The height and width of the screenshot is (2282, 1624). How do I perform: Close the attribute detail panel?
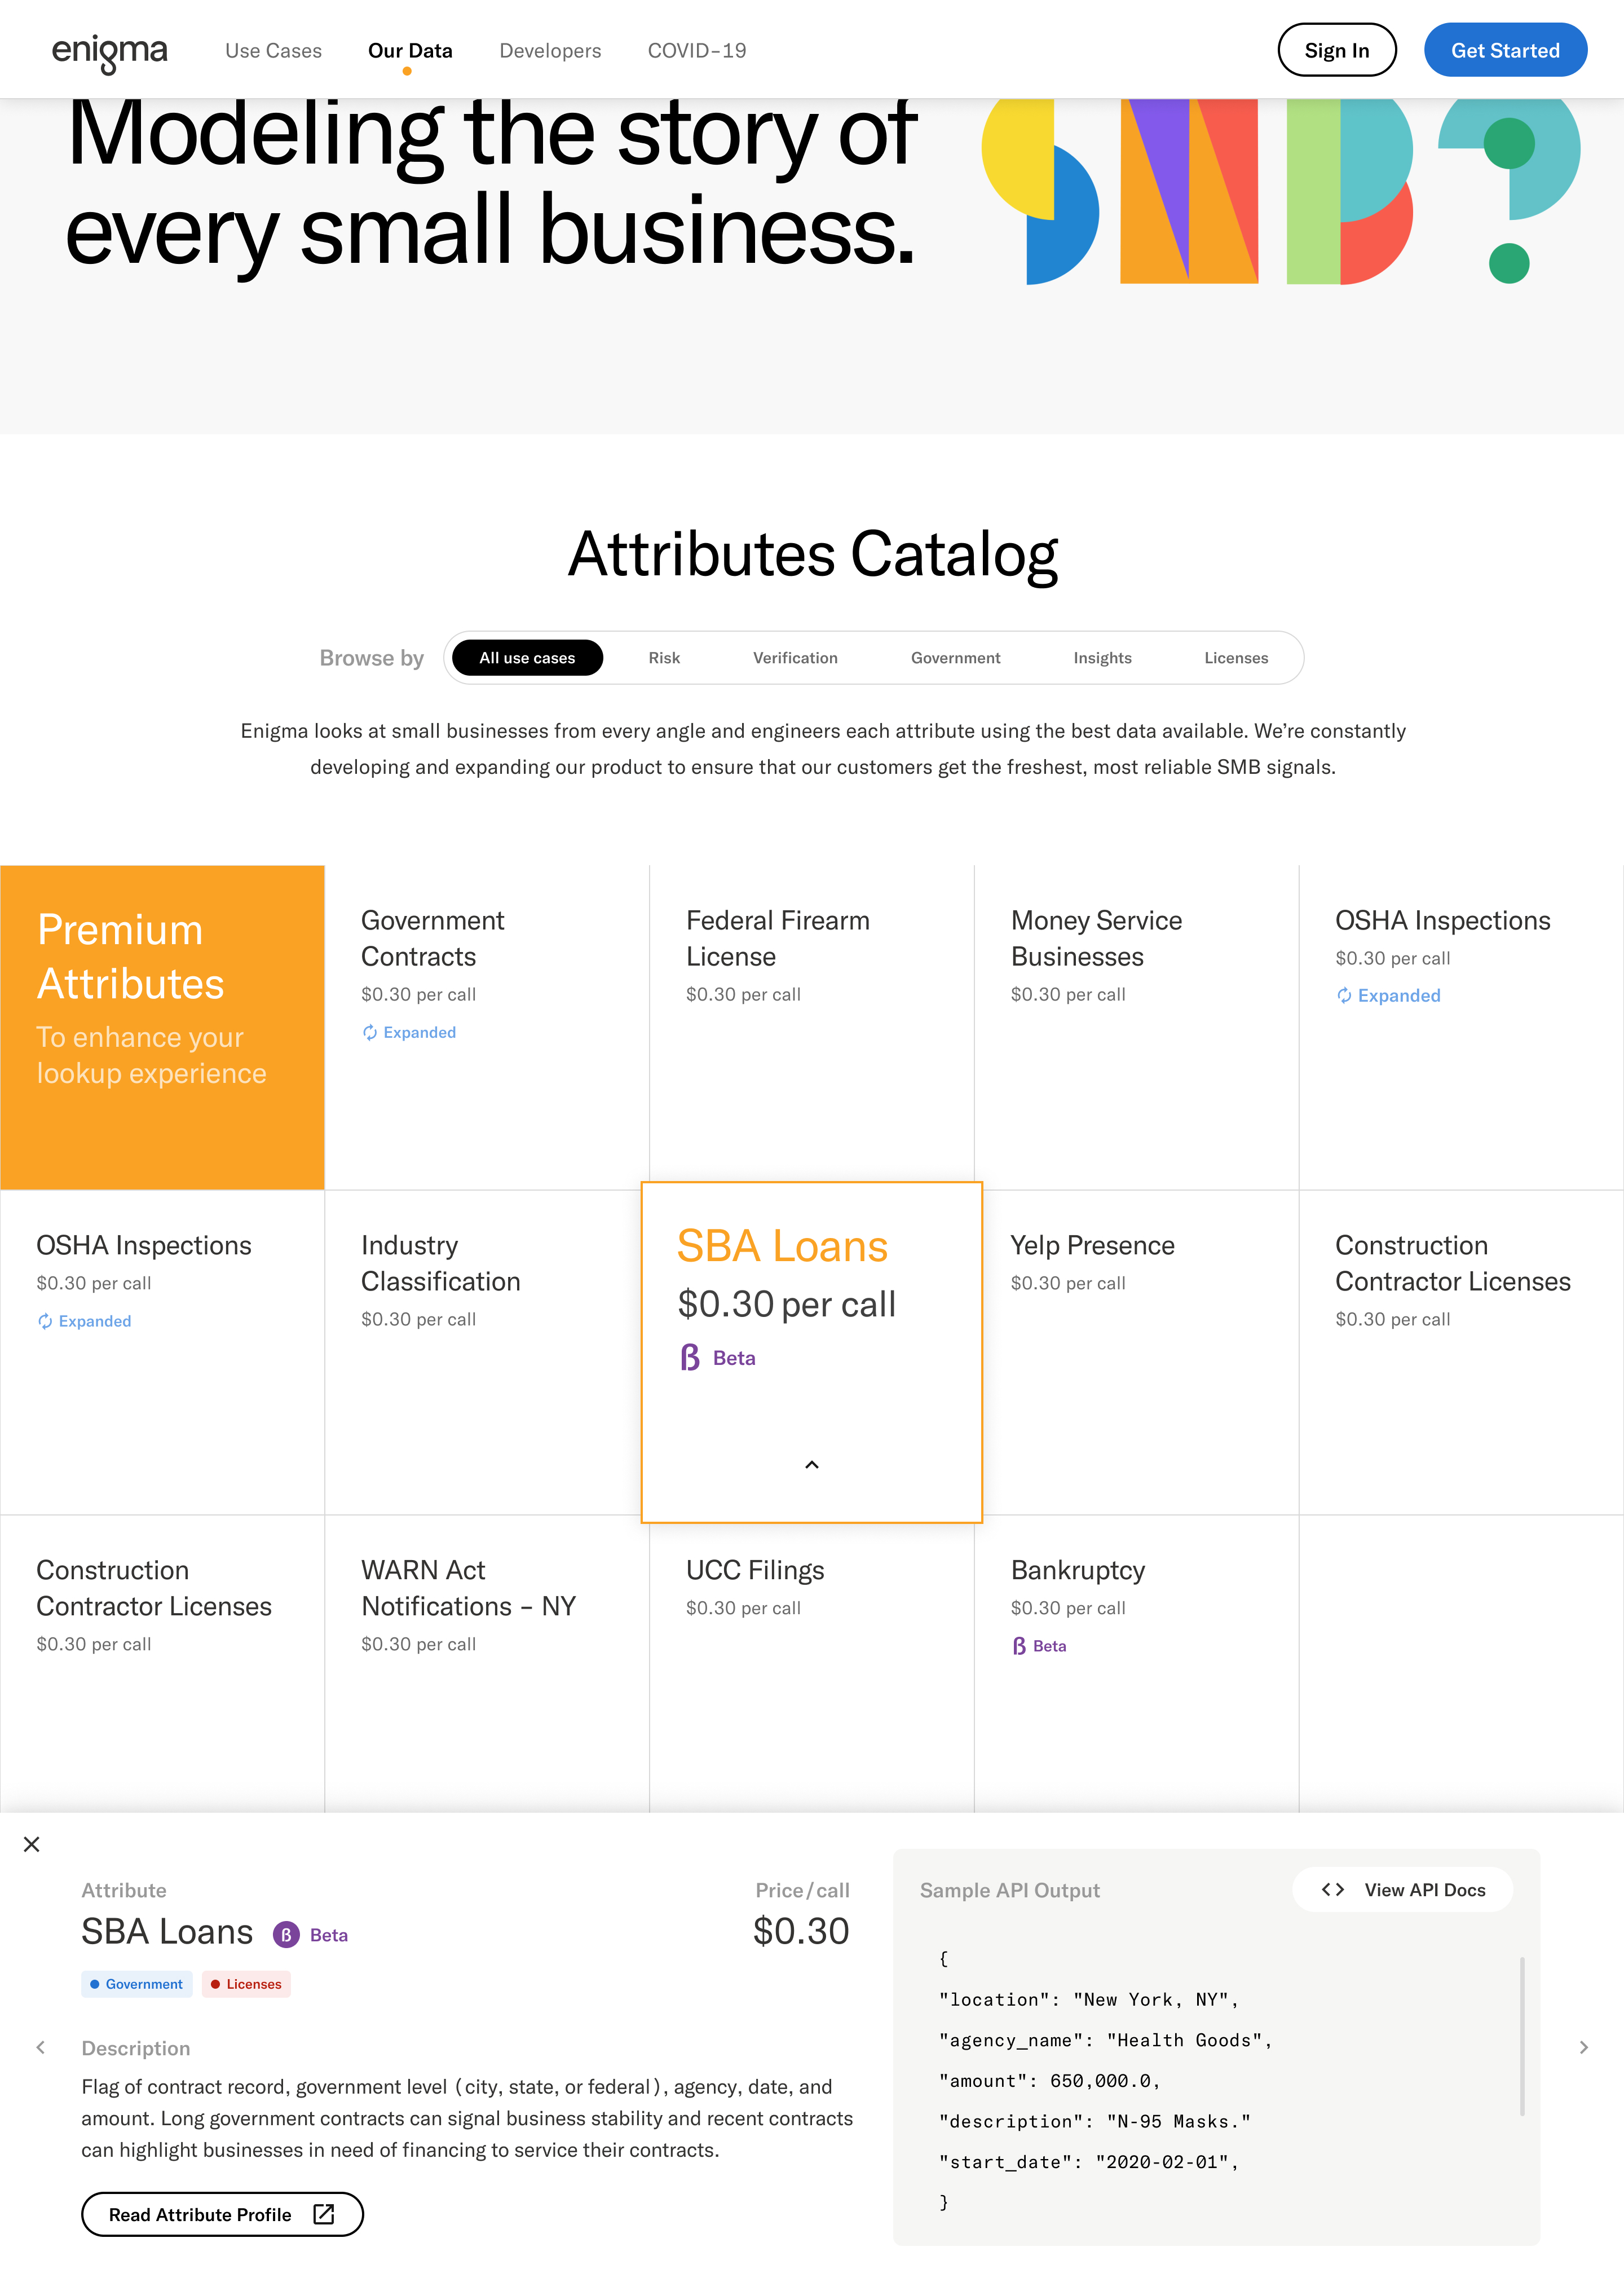(x=32, y=1845)
